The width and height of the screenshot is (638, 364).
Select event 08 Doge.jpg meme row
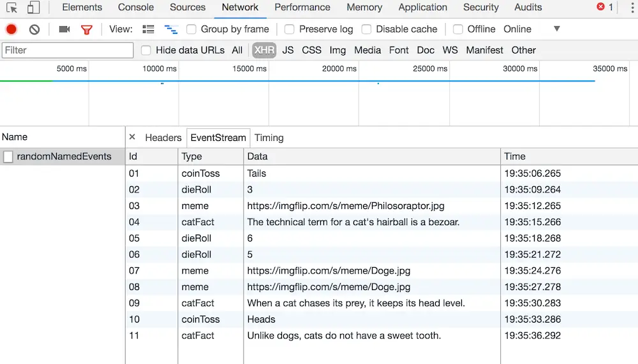click(x=382, y=287)
